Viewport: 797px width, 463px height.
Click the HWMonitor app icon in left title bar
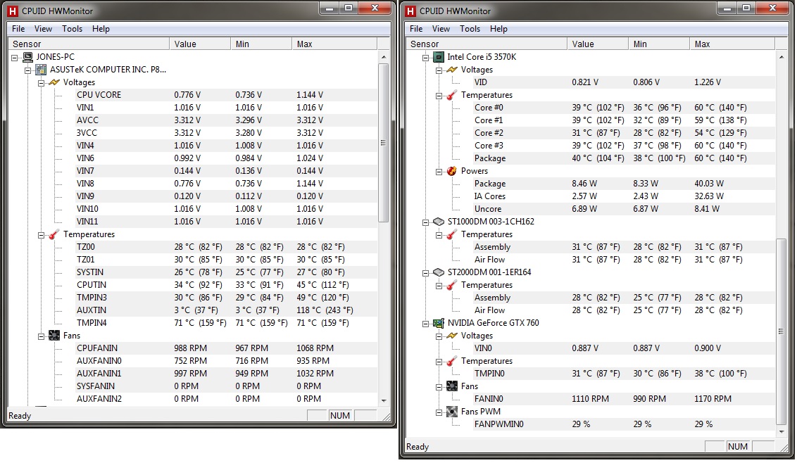click(x=12, y=11)
